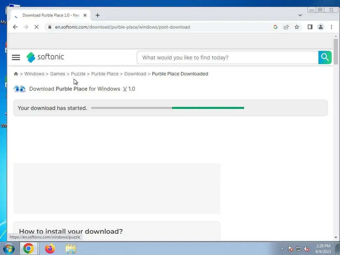
Task: Click the teal search magnifier button
Action: click(325, 57)
